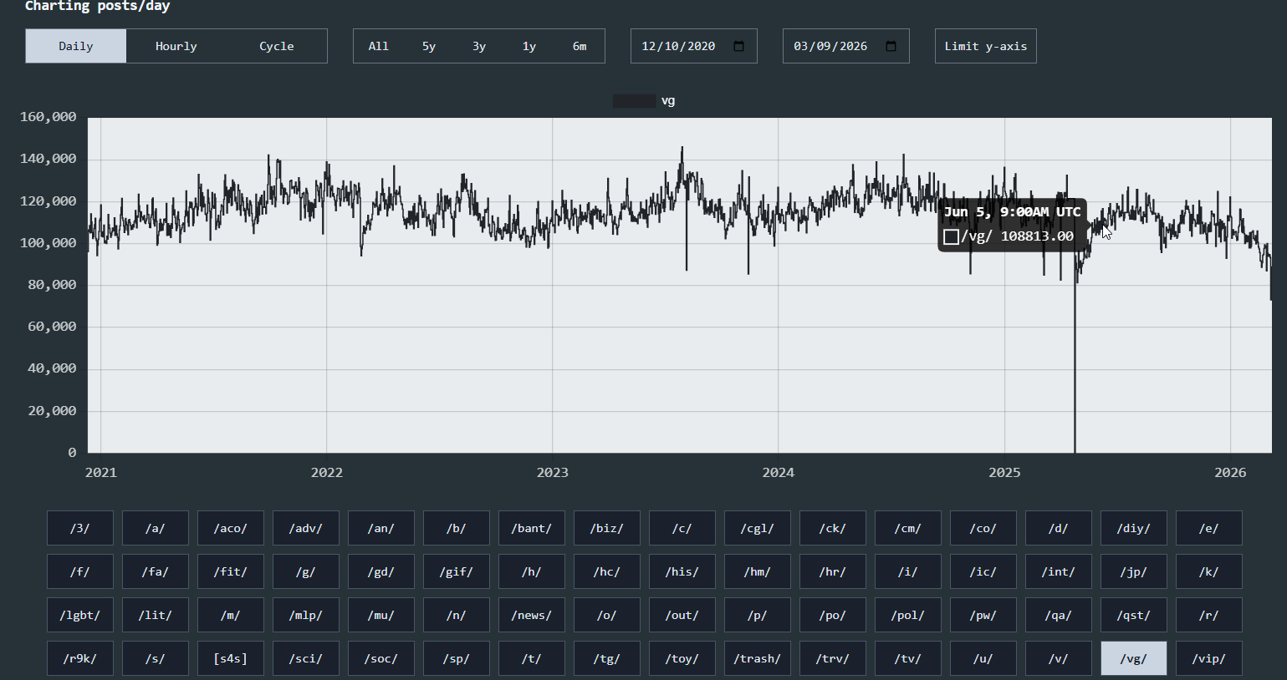Click the /his/ board button
Viewport: 1287px width, 680px height.
coord(682,571)
